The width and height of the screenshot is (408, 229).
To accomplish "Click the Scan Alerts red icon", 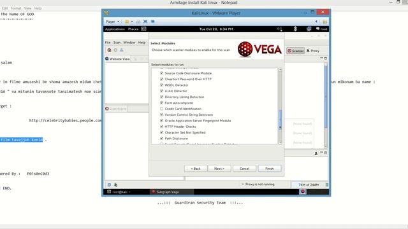I will coord(107,109).
